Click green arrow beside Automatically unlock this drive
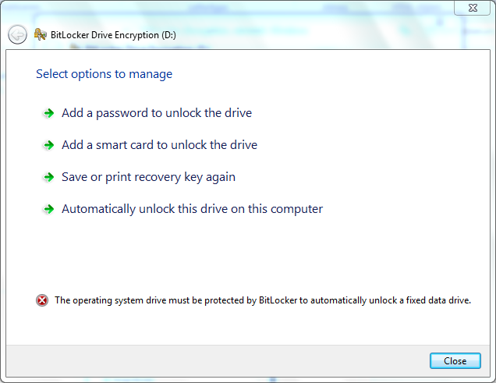 coord(48,209)
